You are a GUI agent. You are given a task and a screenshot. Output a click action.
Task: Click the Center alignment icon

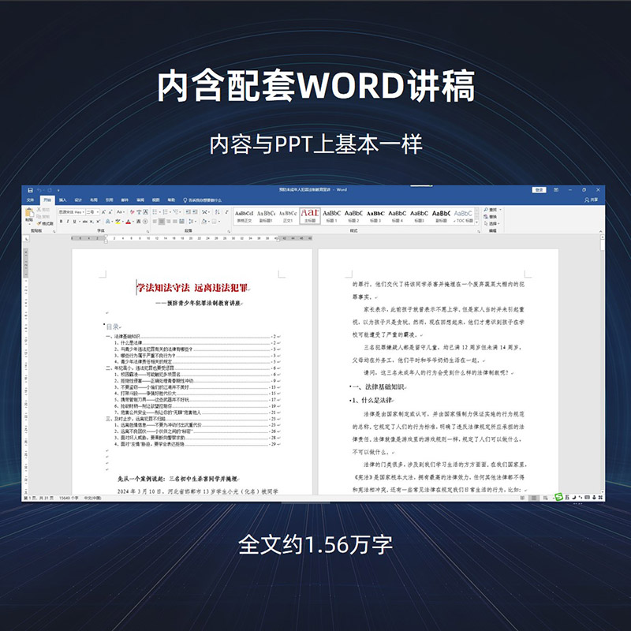(x=162, y=222)
